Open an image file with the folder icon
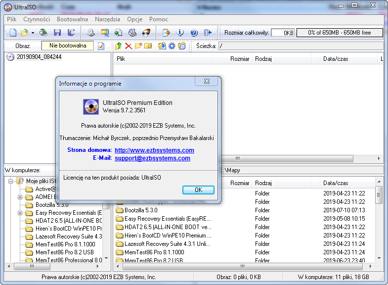Viewport: 388px width, 285px height. point(25,33)
